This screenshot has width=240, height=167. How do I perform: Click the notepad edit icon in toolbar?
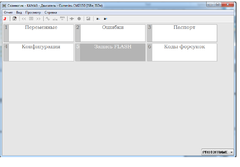tap(14, 19)
